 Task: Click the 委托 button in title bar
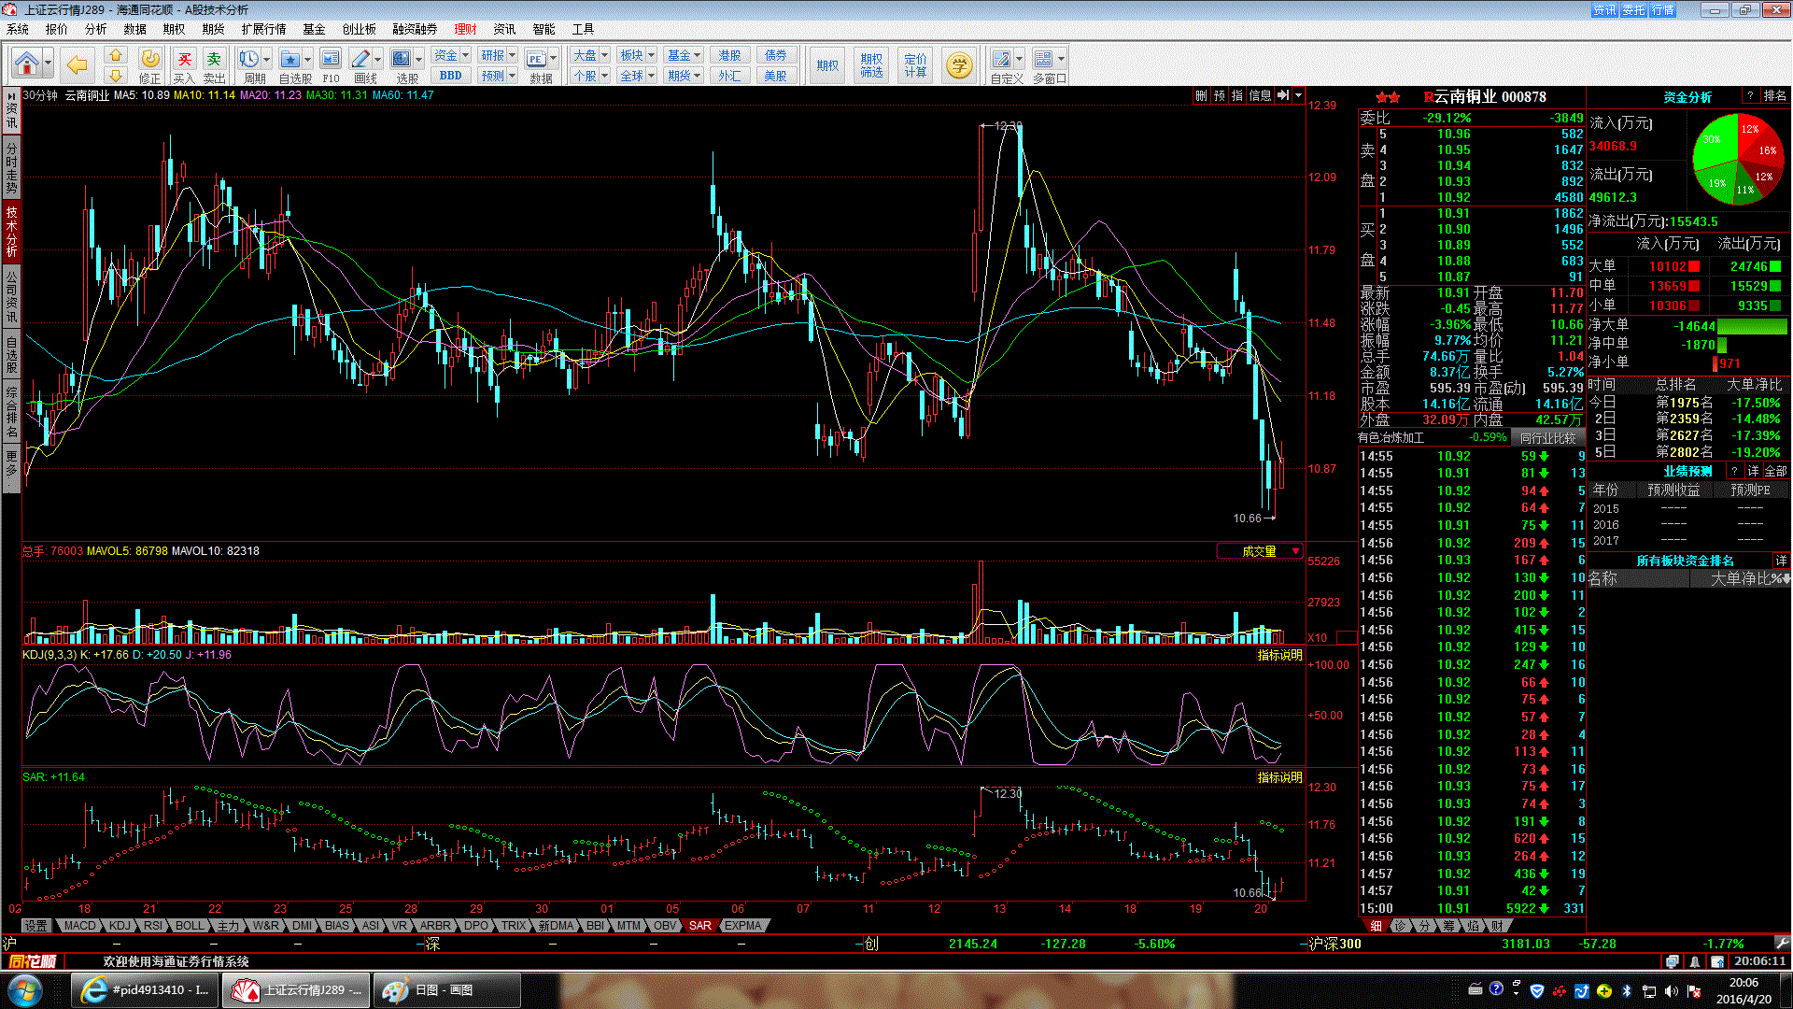(x=1633, y=9)
